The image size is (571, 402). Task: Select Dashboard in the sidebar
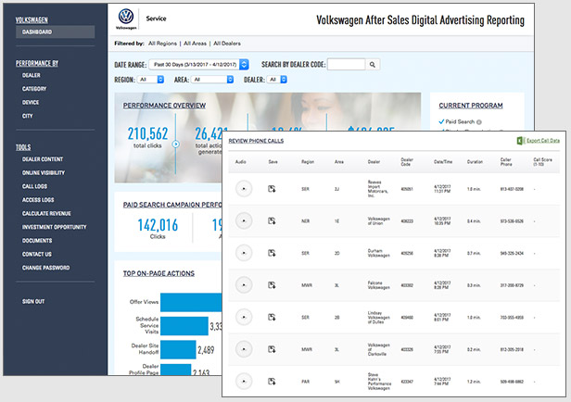(x=56, y=32)
